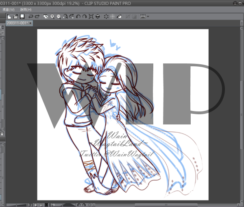
Task: Toggle the Snap to special ruler icon
Action: [134, 17]
